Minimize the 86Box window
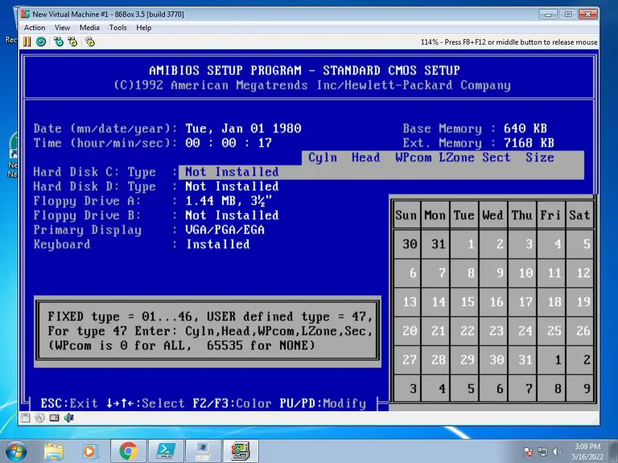Viewport: 618px width, 463px height. pos(548,14)
